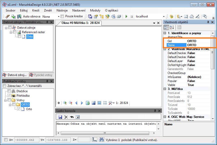
Task: Pin the Ladící konzola panel
Action: click(x=155, y=111)
